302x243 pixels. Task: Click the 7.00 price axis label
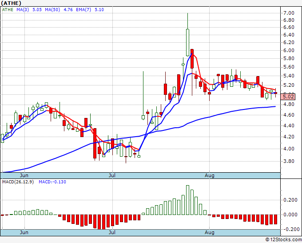(x=289, y=13)
